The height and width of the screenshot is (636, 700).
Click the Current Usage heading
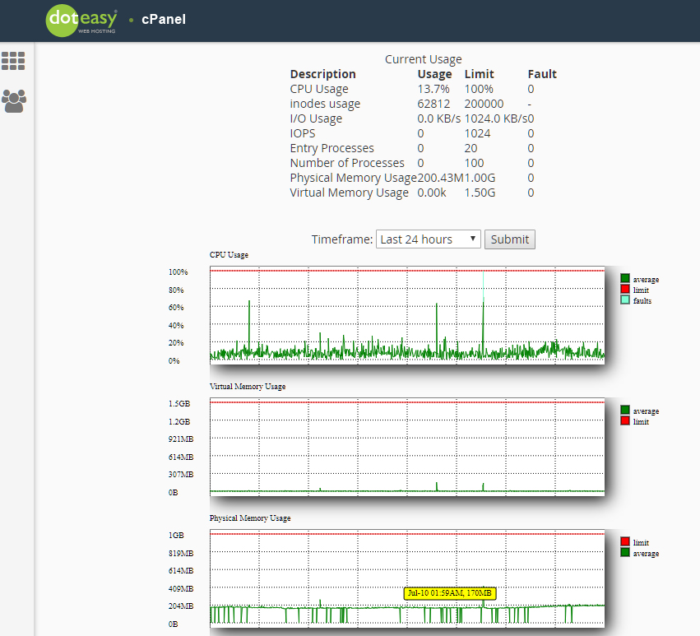(424, 58)
